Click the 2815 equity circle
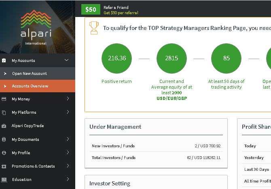 click(171, 58)
